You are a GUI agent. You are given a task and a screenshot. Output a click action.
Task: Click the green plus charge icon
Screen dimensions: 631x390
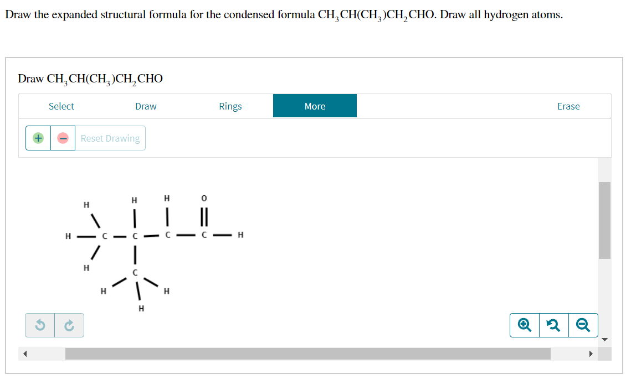(x=38, y=138)
